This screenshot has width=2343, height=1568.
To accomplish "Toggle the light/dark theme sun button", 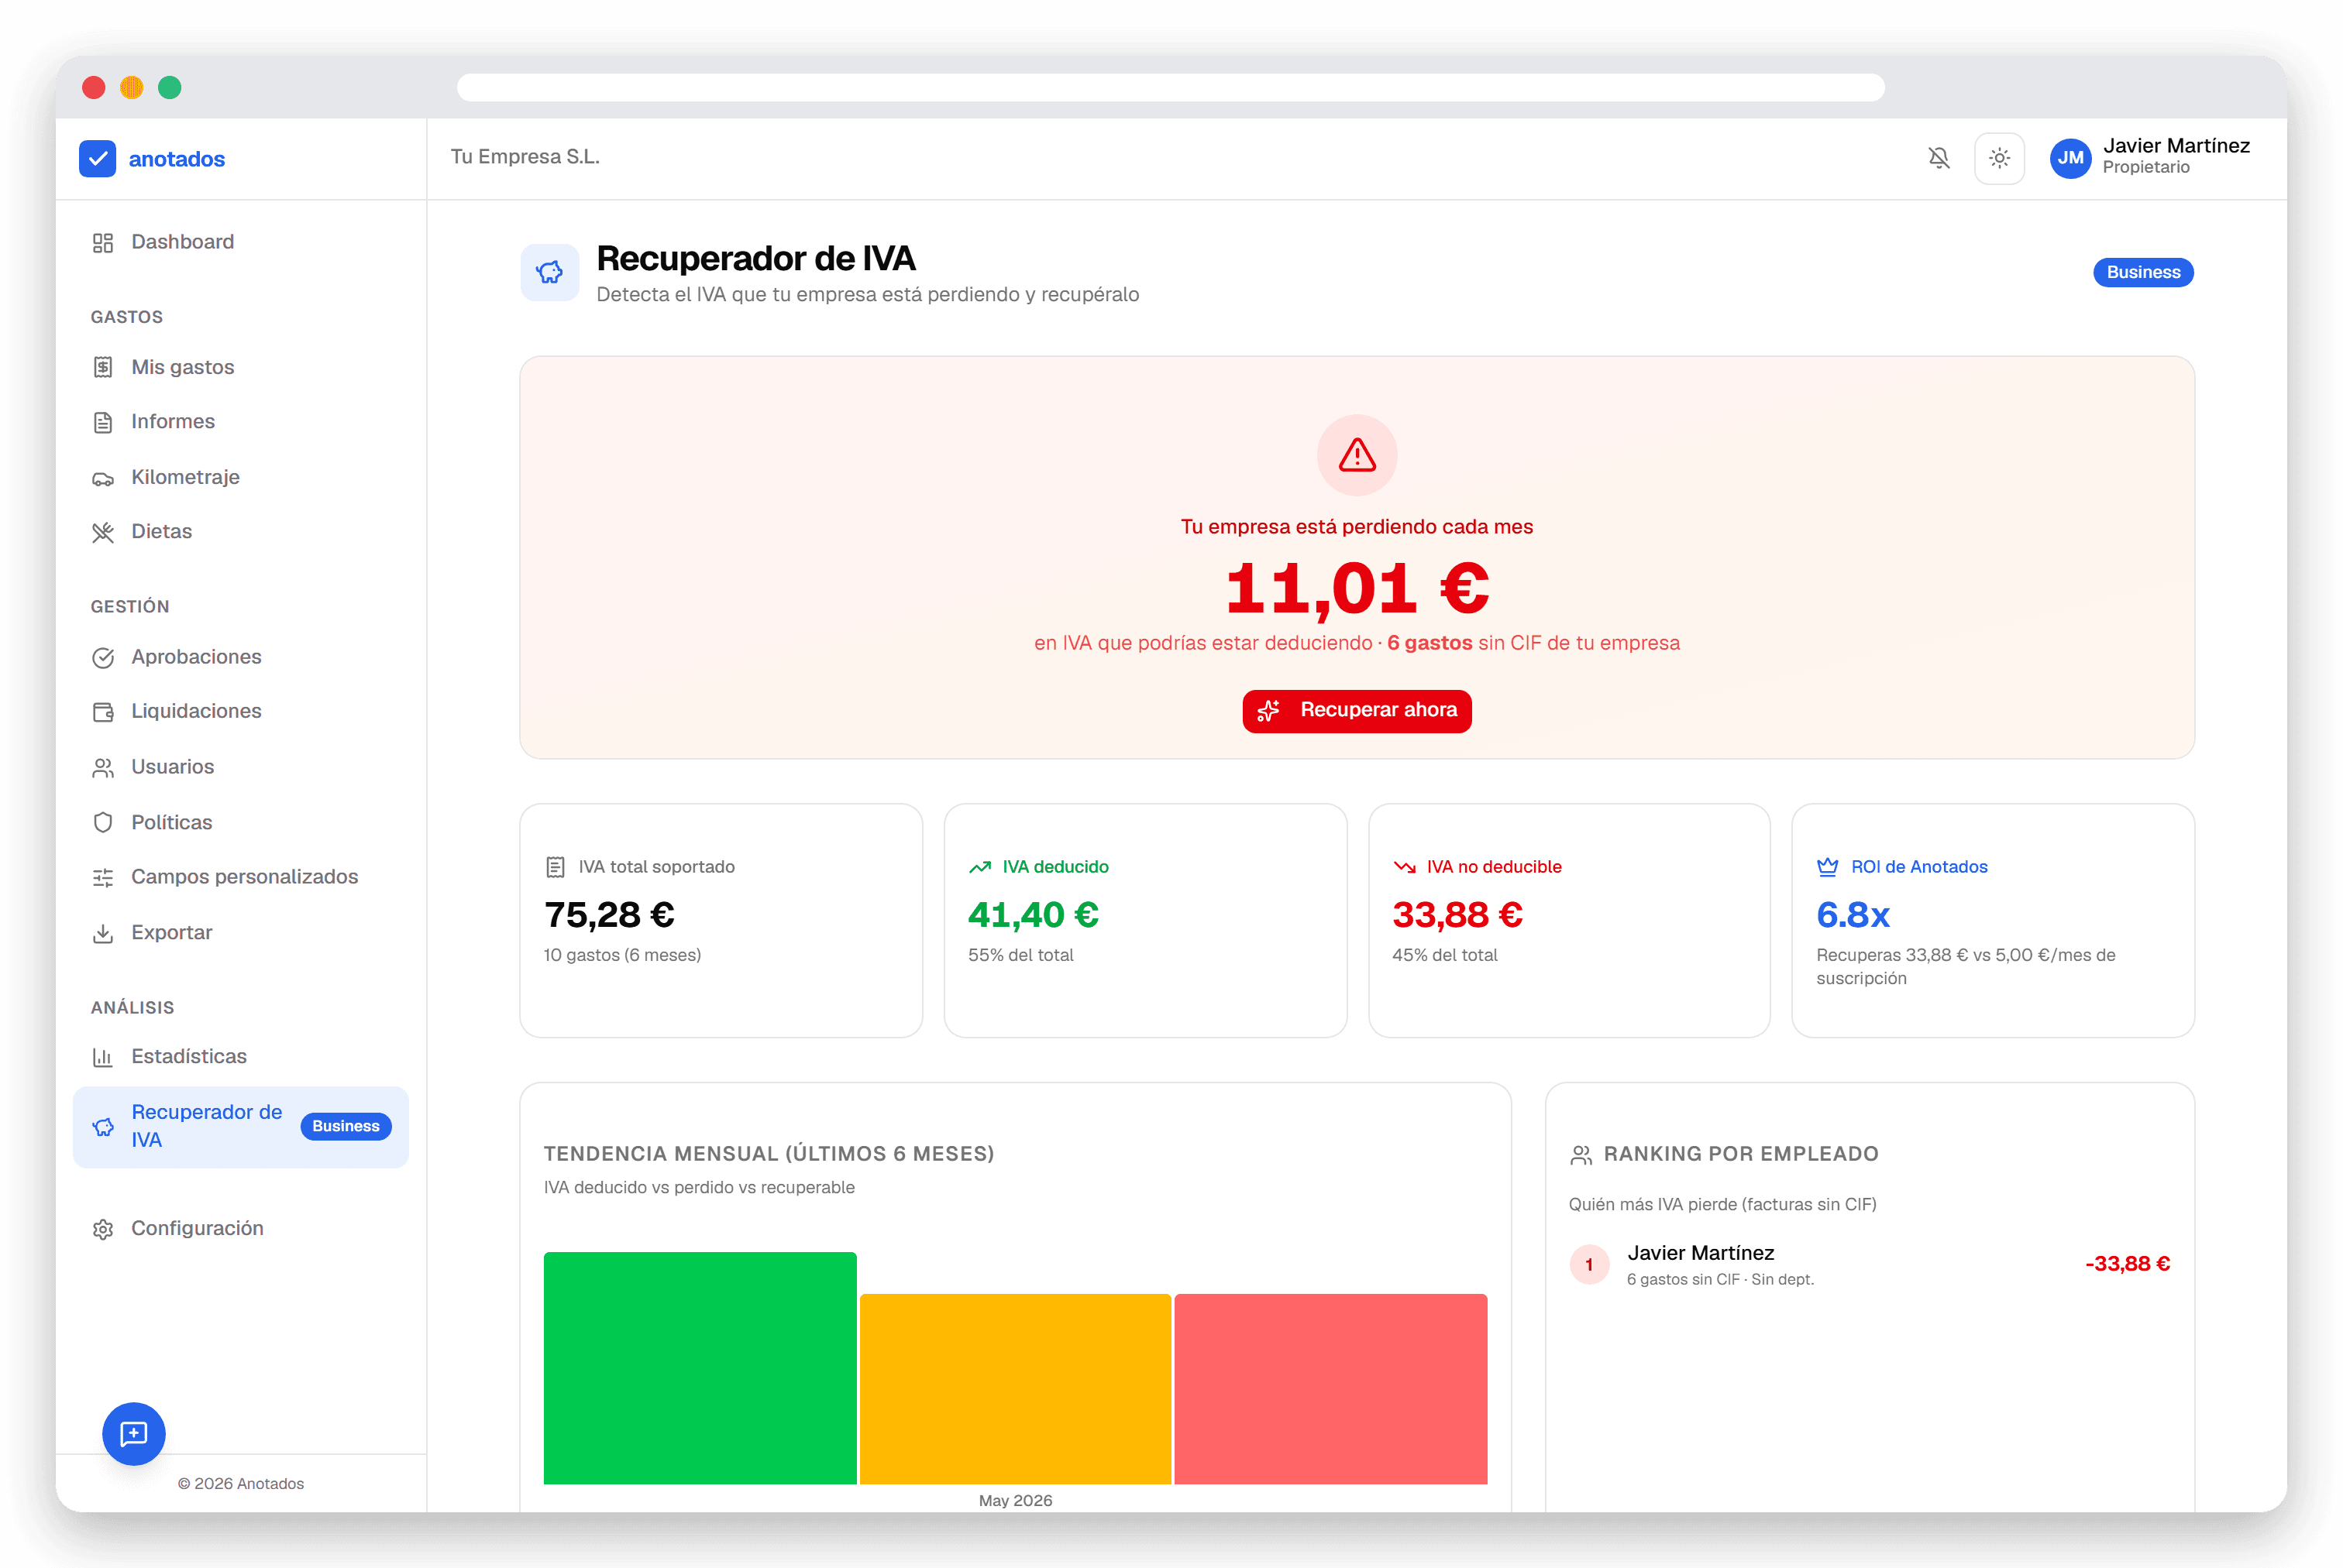I will 1999,158.
